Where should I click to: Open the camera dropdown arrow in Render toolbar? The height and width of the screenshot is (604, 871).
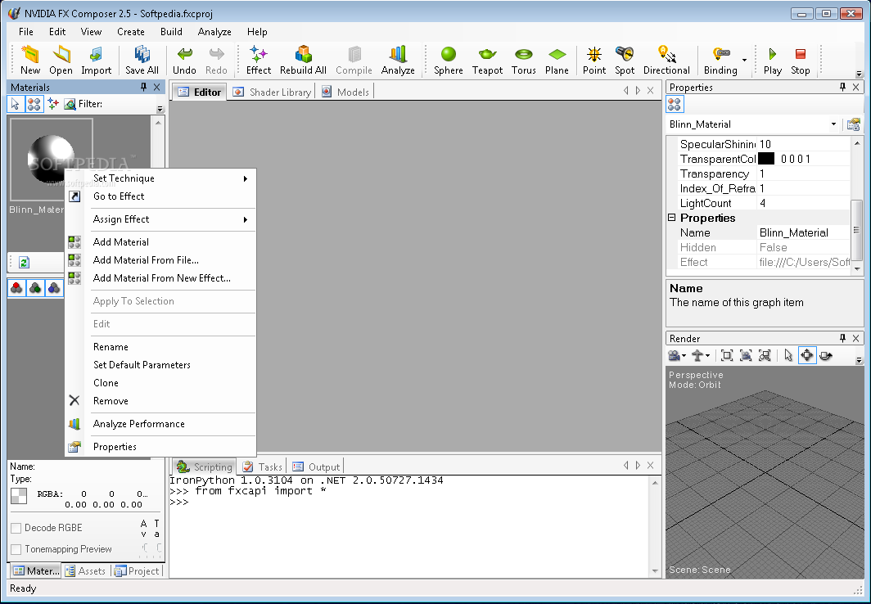(684, 356)
